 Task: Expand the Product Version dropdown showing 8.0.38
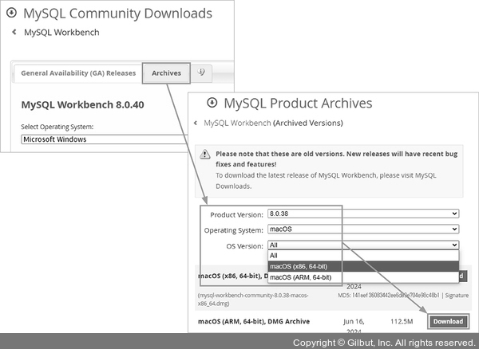(363, 214)
